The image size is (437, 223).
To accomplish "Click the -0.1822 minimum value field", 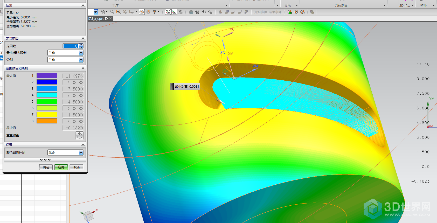I will click(x=73, y=128).
